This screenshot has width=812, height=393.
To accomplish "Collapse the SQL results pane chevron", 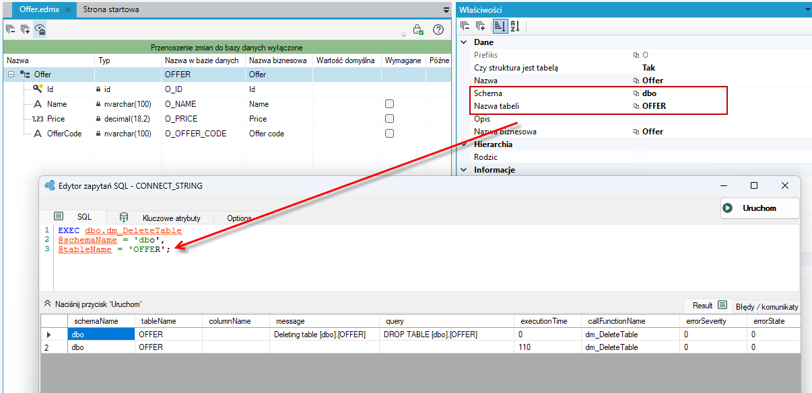I will (x=47, y=304).
